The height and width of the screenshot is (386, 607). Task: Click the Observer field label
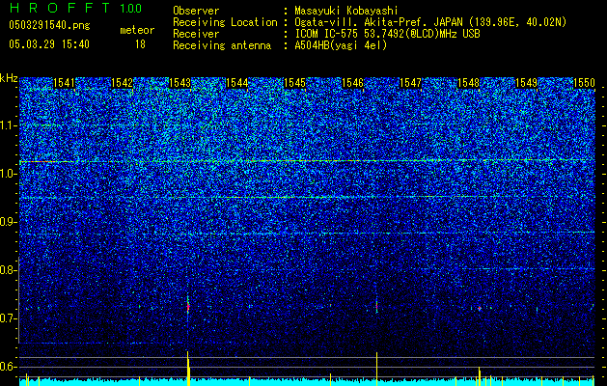[196, 12]
